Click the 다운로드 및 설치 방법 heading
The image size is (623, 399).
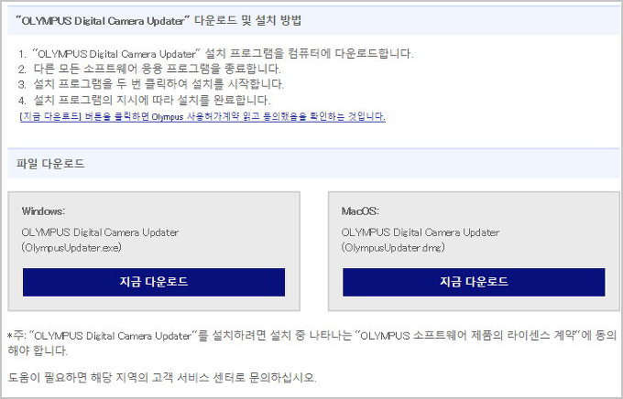(x=165, y=19)
